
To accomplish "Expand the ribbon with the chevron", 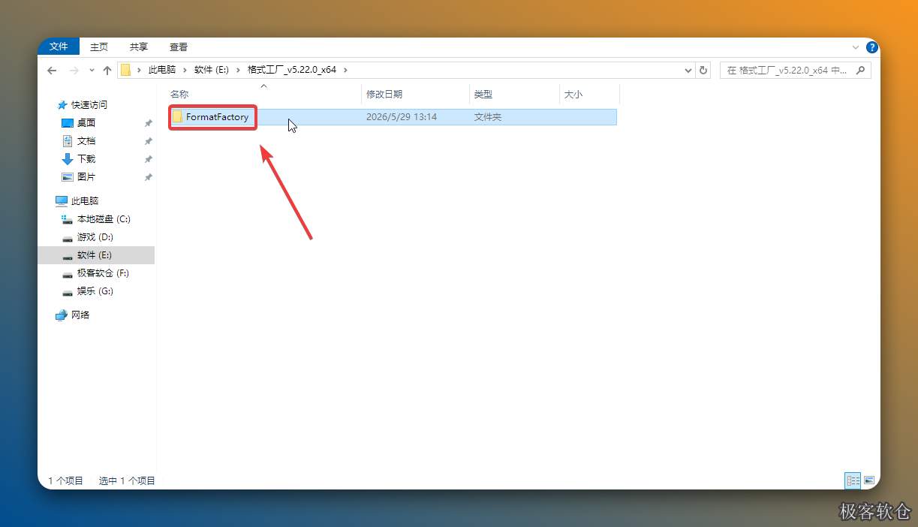I will click(856, 47).
